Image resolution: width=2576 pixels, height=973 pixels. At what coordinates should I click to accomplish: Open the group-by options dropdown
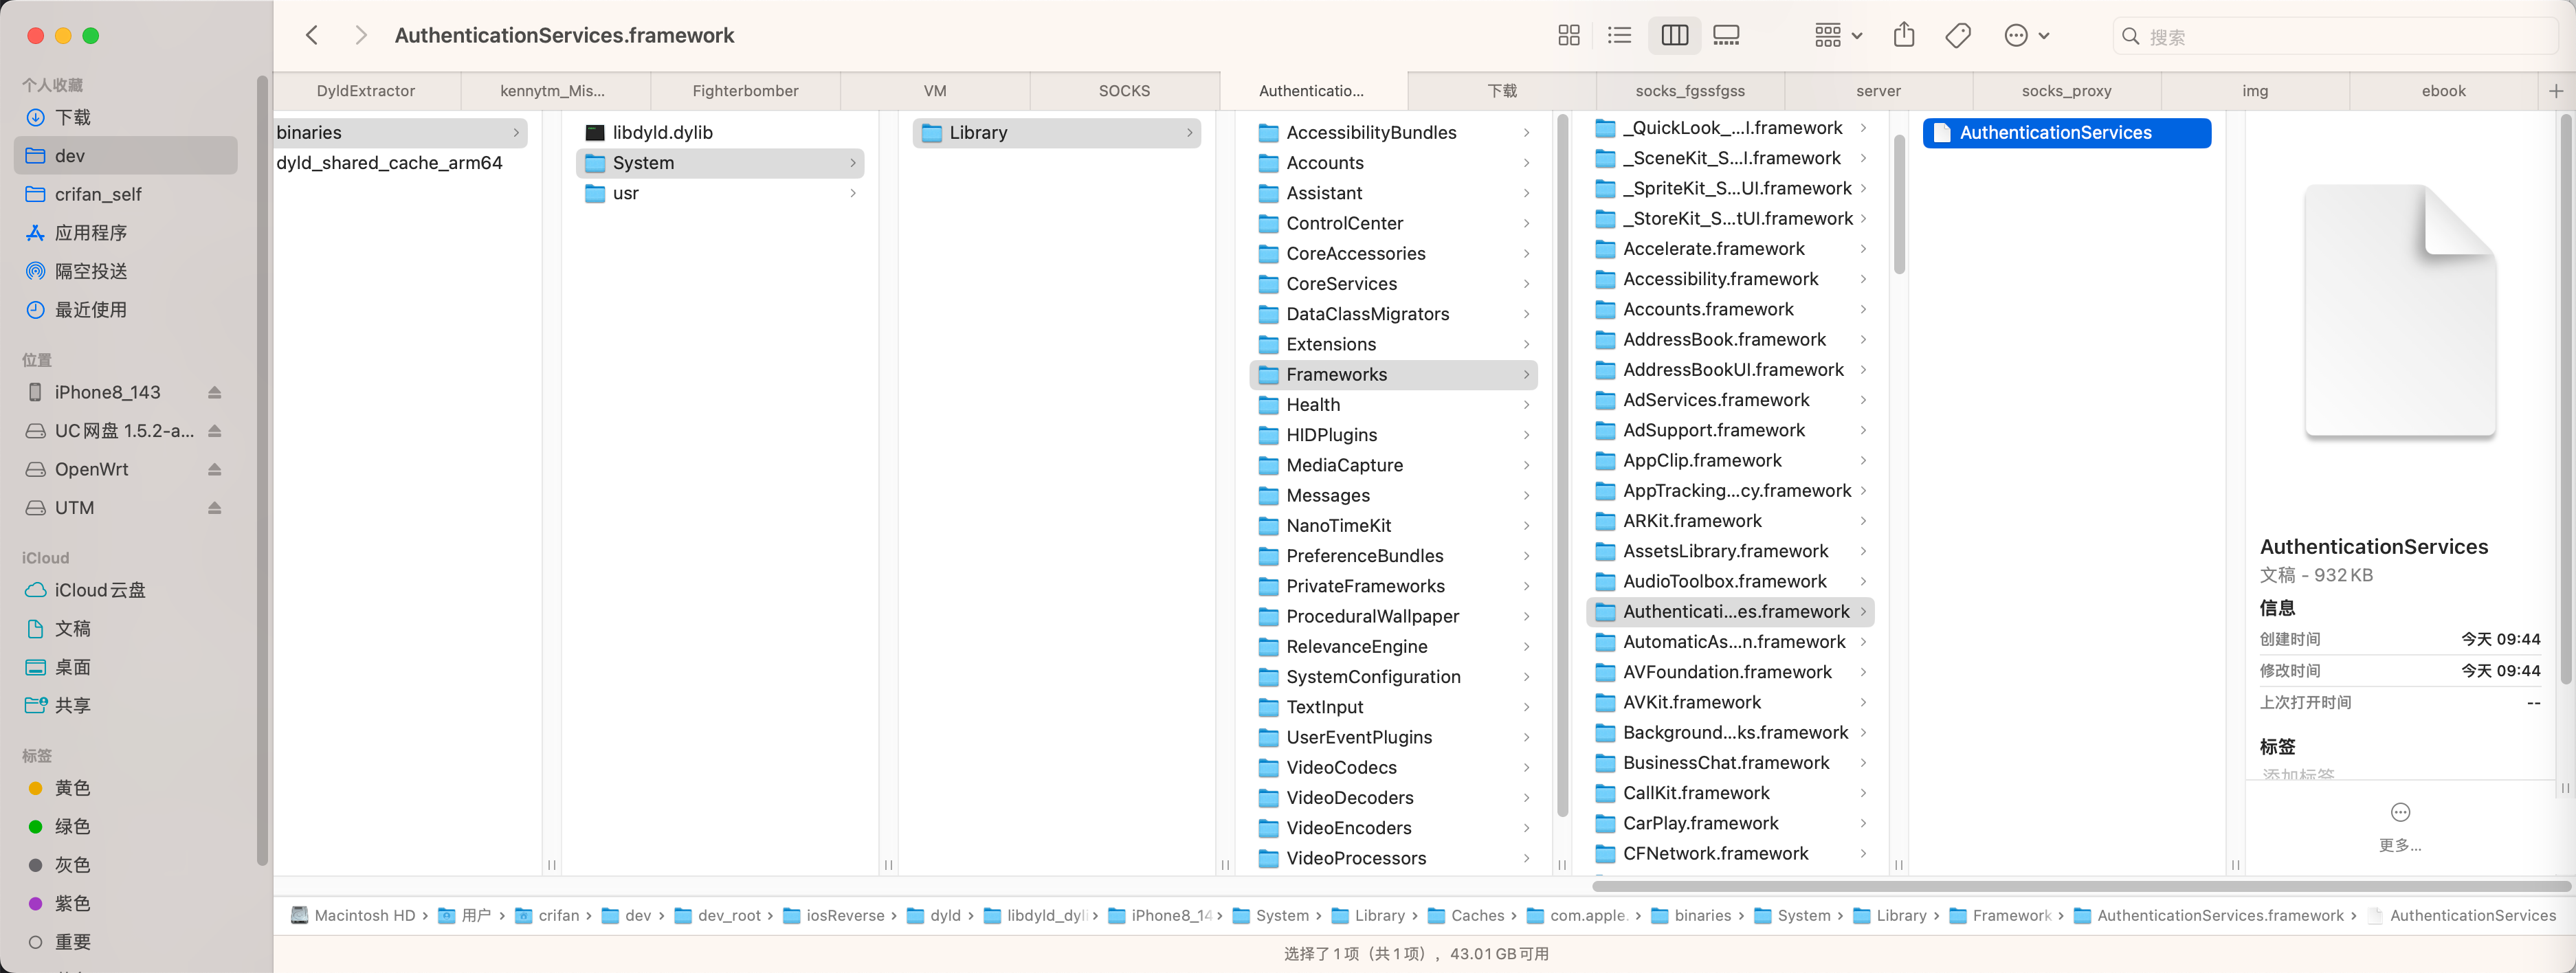click(1838, 36)
